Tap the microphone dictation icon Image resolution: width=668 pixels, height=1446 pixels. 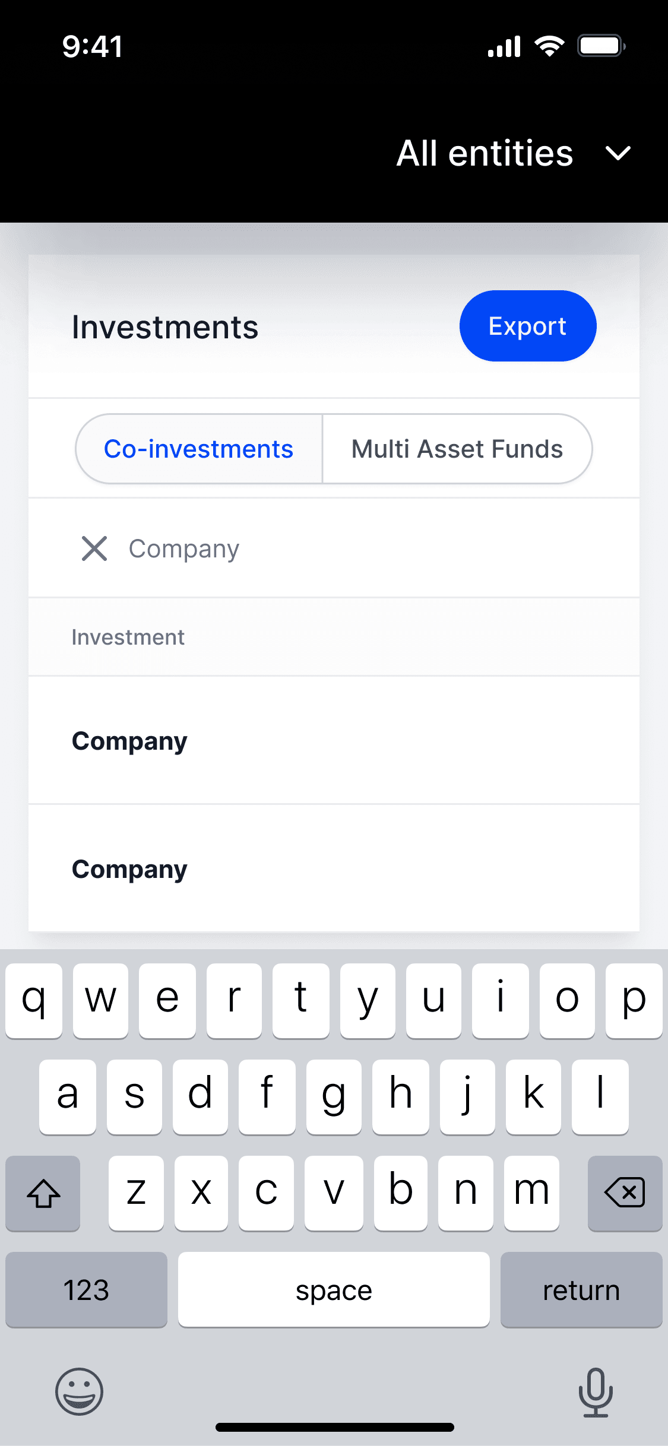point(595,1391)
